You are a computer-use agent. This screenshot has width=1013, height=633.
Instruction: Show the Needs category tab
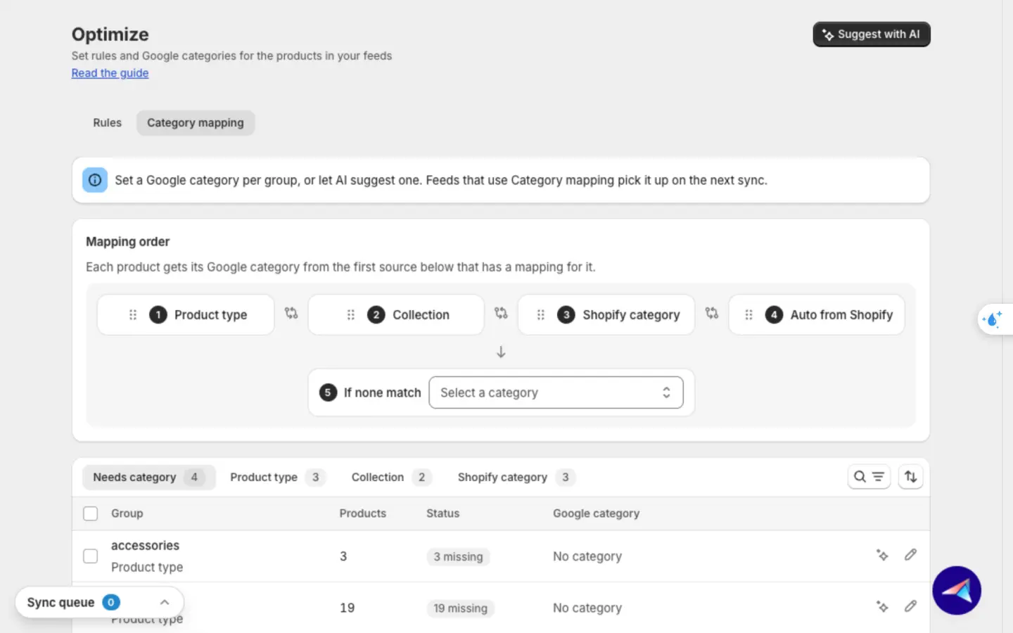[148, 477]
